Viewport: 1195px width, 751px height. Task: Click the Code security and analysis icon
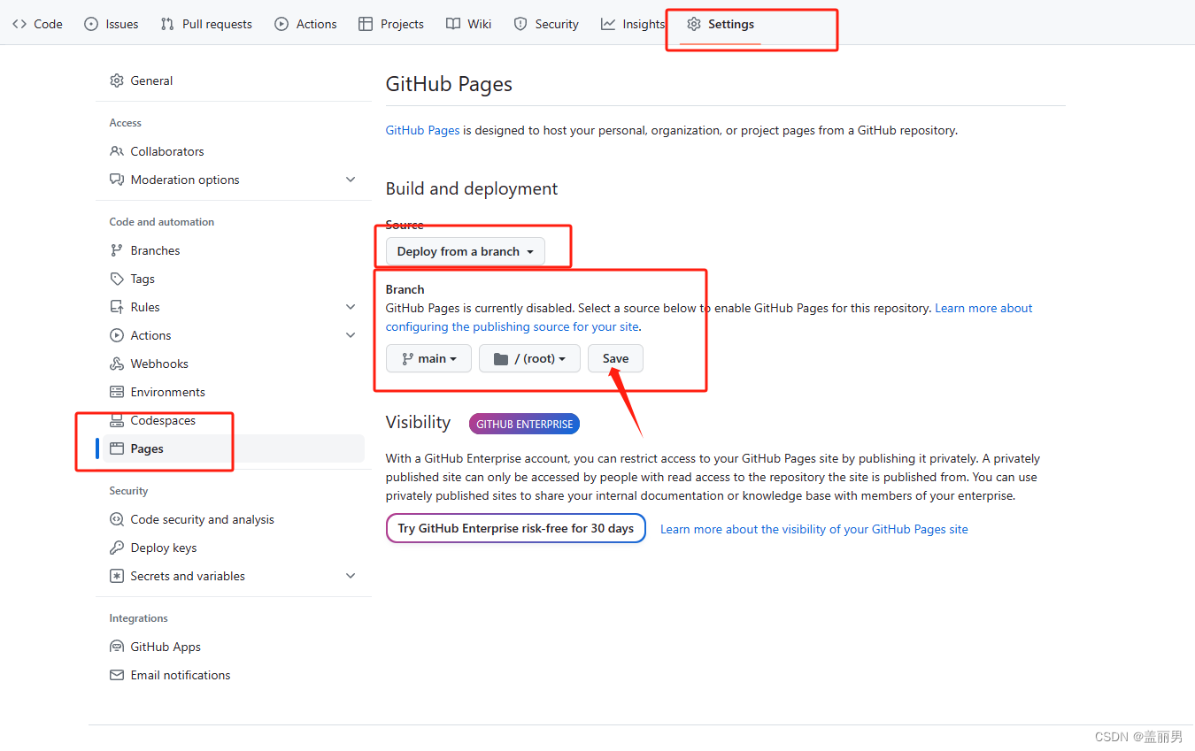pyautogui.click(x=117, y=519)
